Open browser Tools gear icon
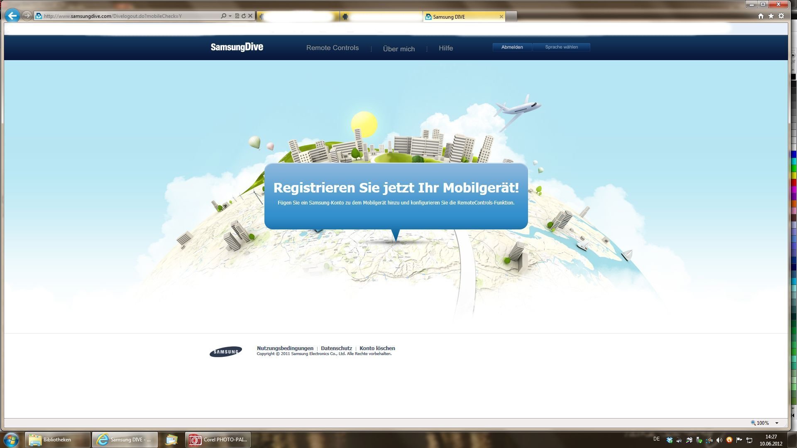The height and width of the screenshot is (448, 797). (781, 16)
